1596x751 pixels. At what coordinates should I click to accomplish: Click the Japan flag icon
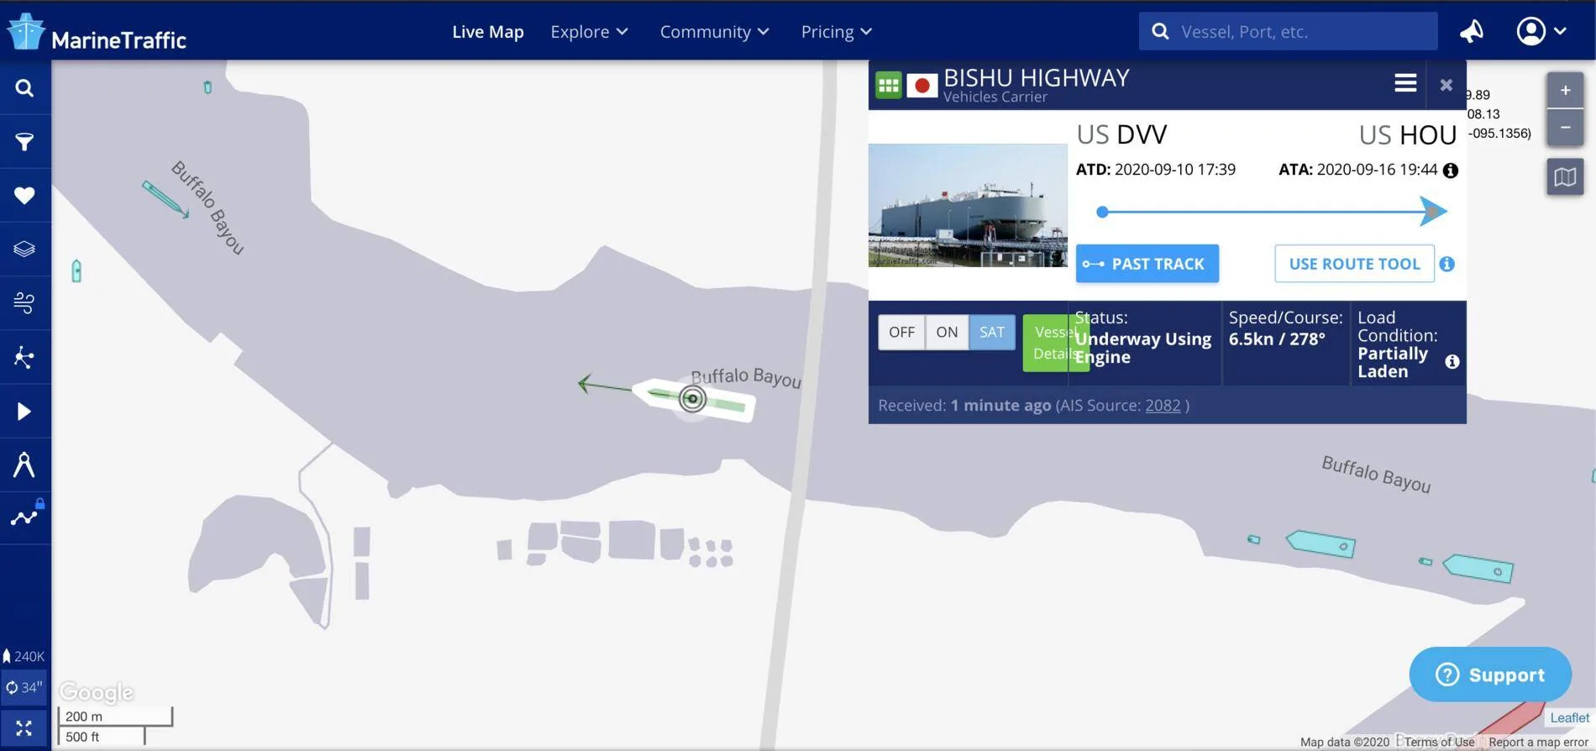(921, 85)
